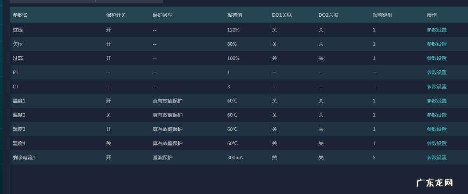Select the 300mA alarm value cell
The image size is (468, 194).
(235, 158)
